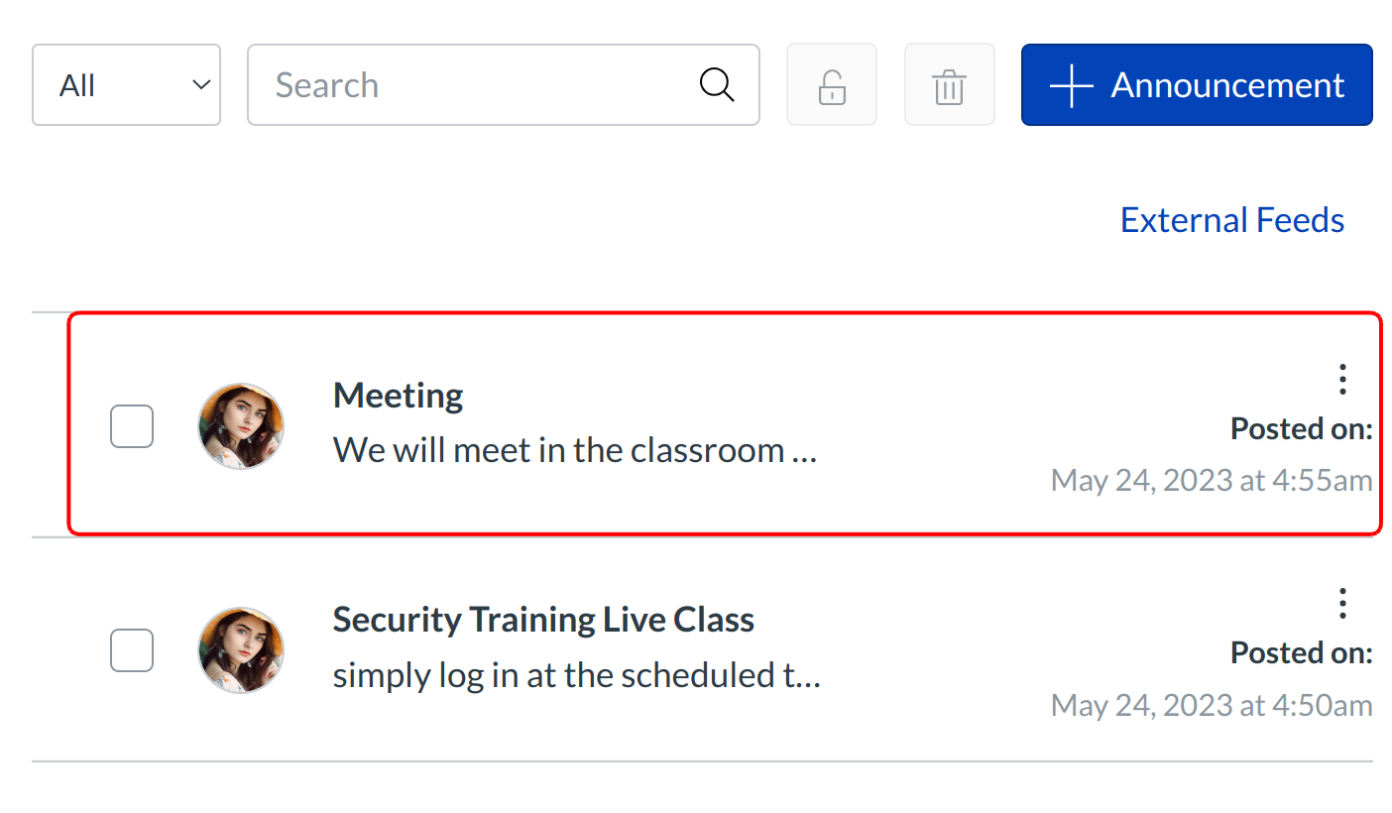Screen dimensions: 1392x813
Task: Open the External Feeds link
Action: click(x=1231, y=220)
